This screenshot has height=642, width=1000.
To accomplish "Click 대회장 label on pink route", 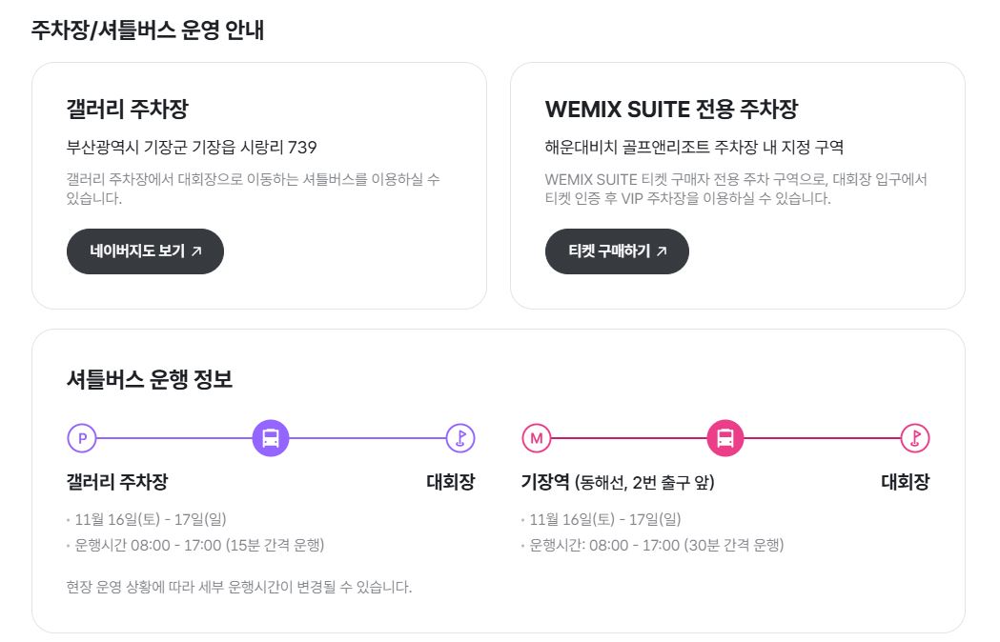I will (x=906, y=482).
